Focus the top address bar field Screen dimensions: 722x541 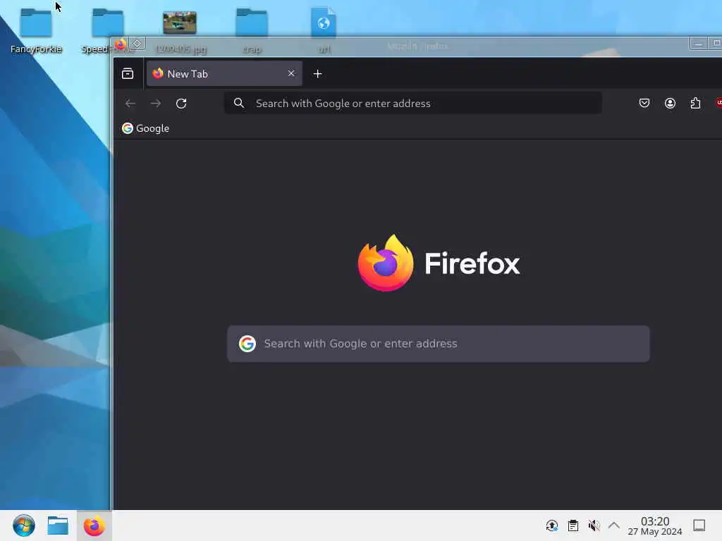point(413,103)
